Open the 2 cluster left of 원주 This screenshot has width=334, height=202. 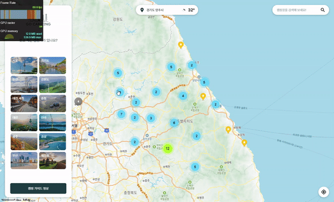coord(135,142)
